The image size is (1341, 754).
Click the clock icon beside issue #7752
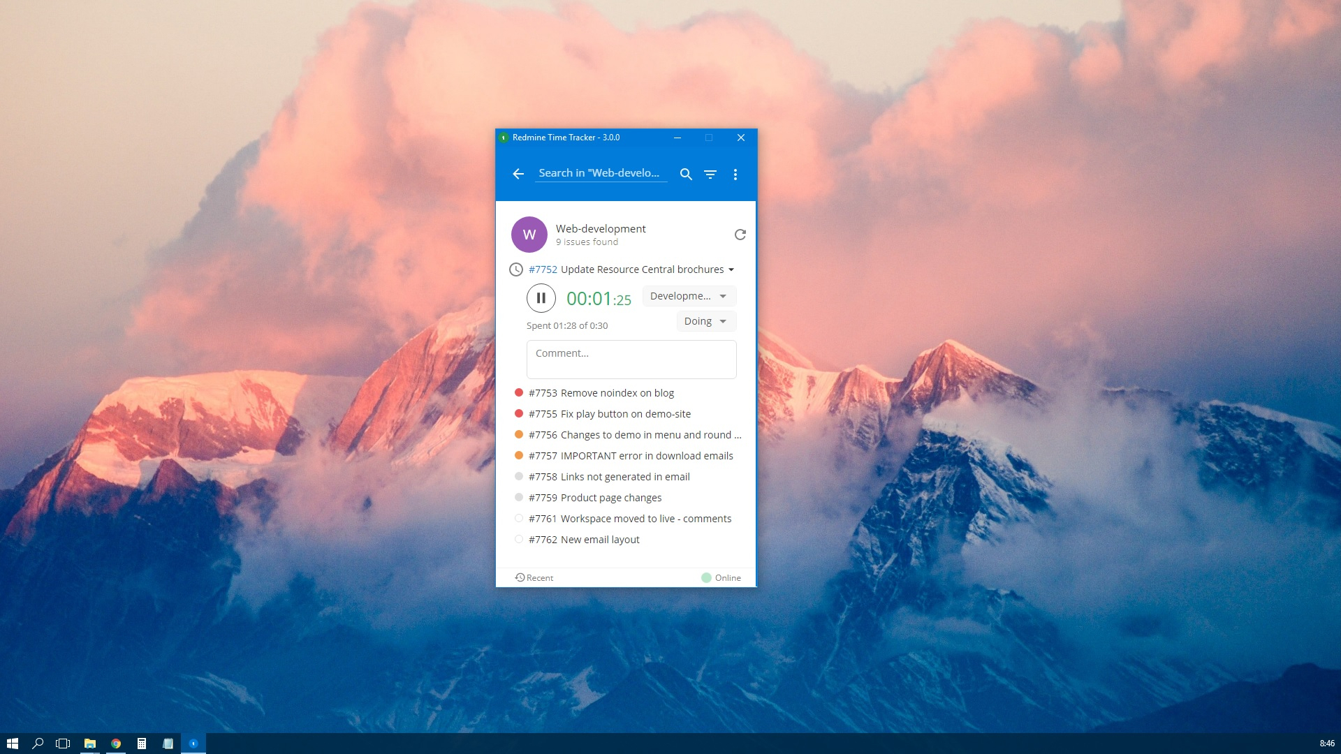(516, 269)
